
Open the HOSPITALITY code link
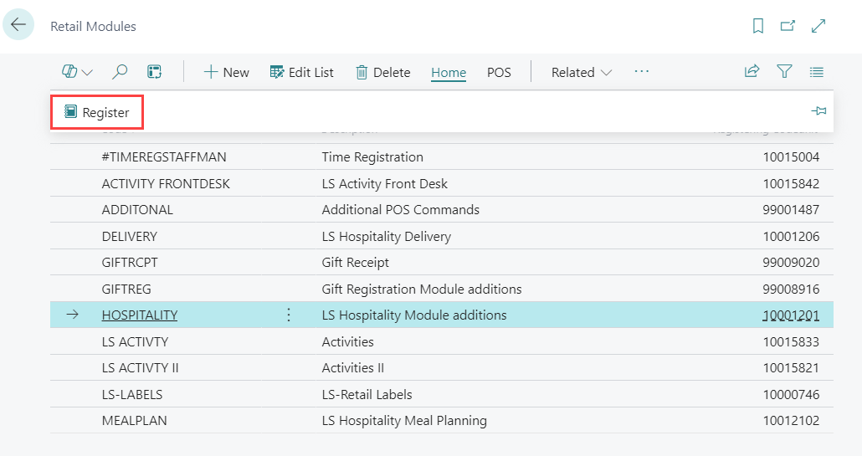[x=140, y=315]
